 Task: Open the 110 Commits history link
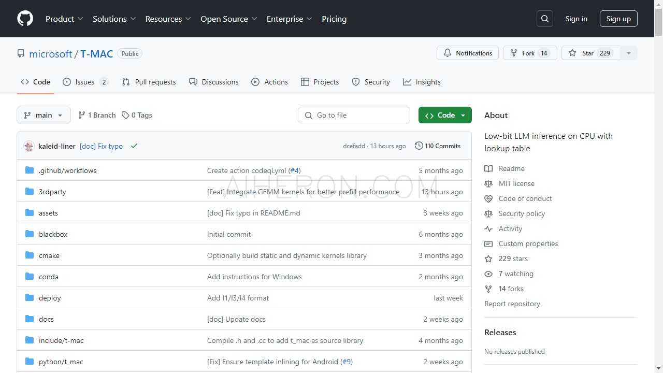coord(438,146)
